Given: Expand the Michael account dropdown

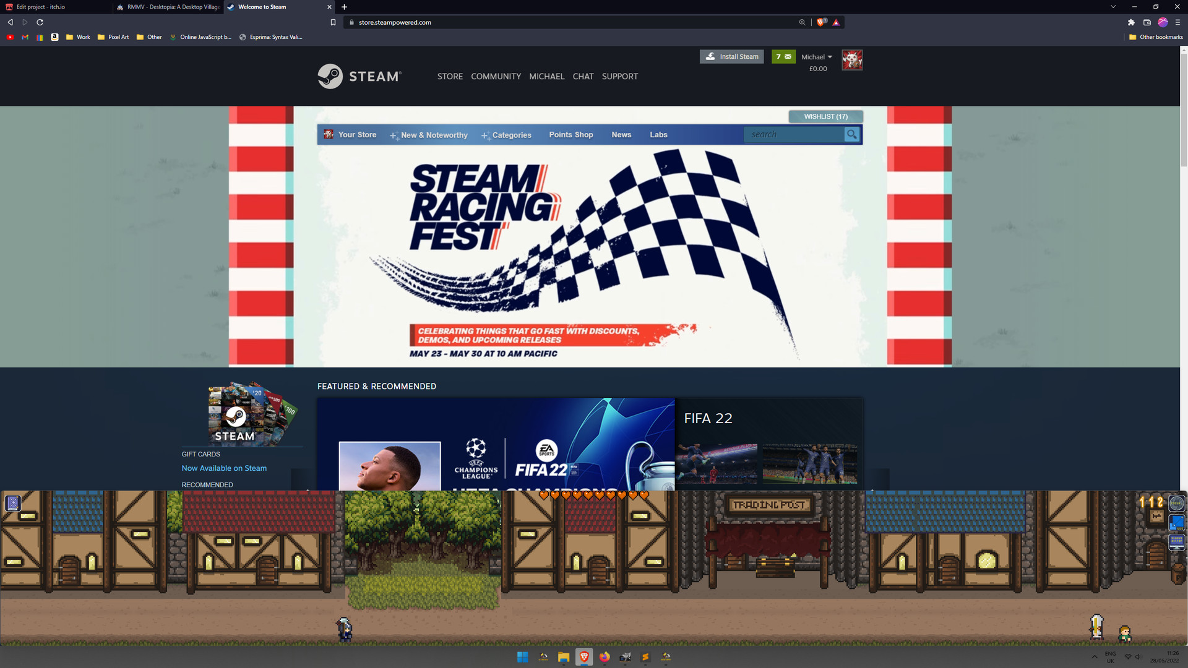Looking at the screenshot, I should pos(817,57).
